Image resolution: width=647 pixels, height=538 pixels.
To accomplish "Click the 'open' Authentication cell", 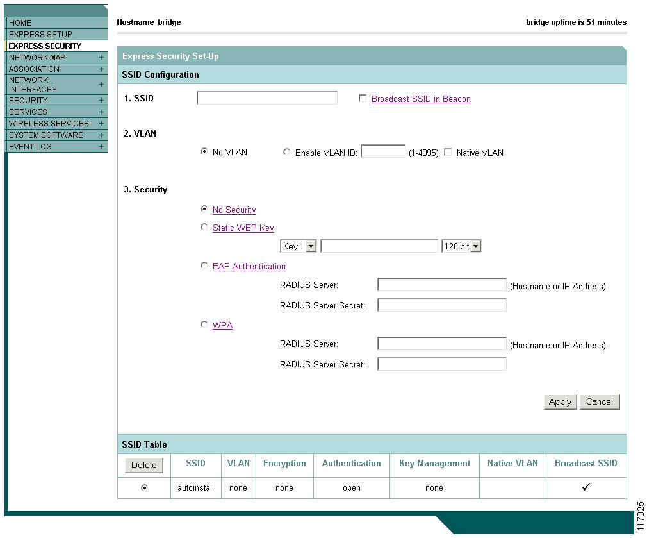I will click(x=352, y=488).
